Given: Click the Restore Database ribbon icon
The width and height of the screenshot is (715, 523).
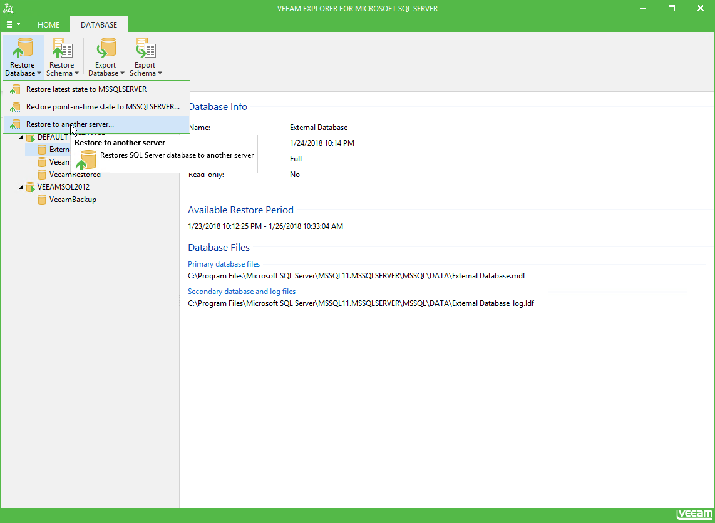Looking at the screenshot, I should 23,48.
